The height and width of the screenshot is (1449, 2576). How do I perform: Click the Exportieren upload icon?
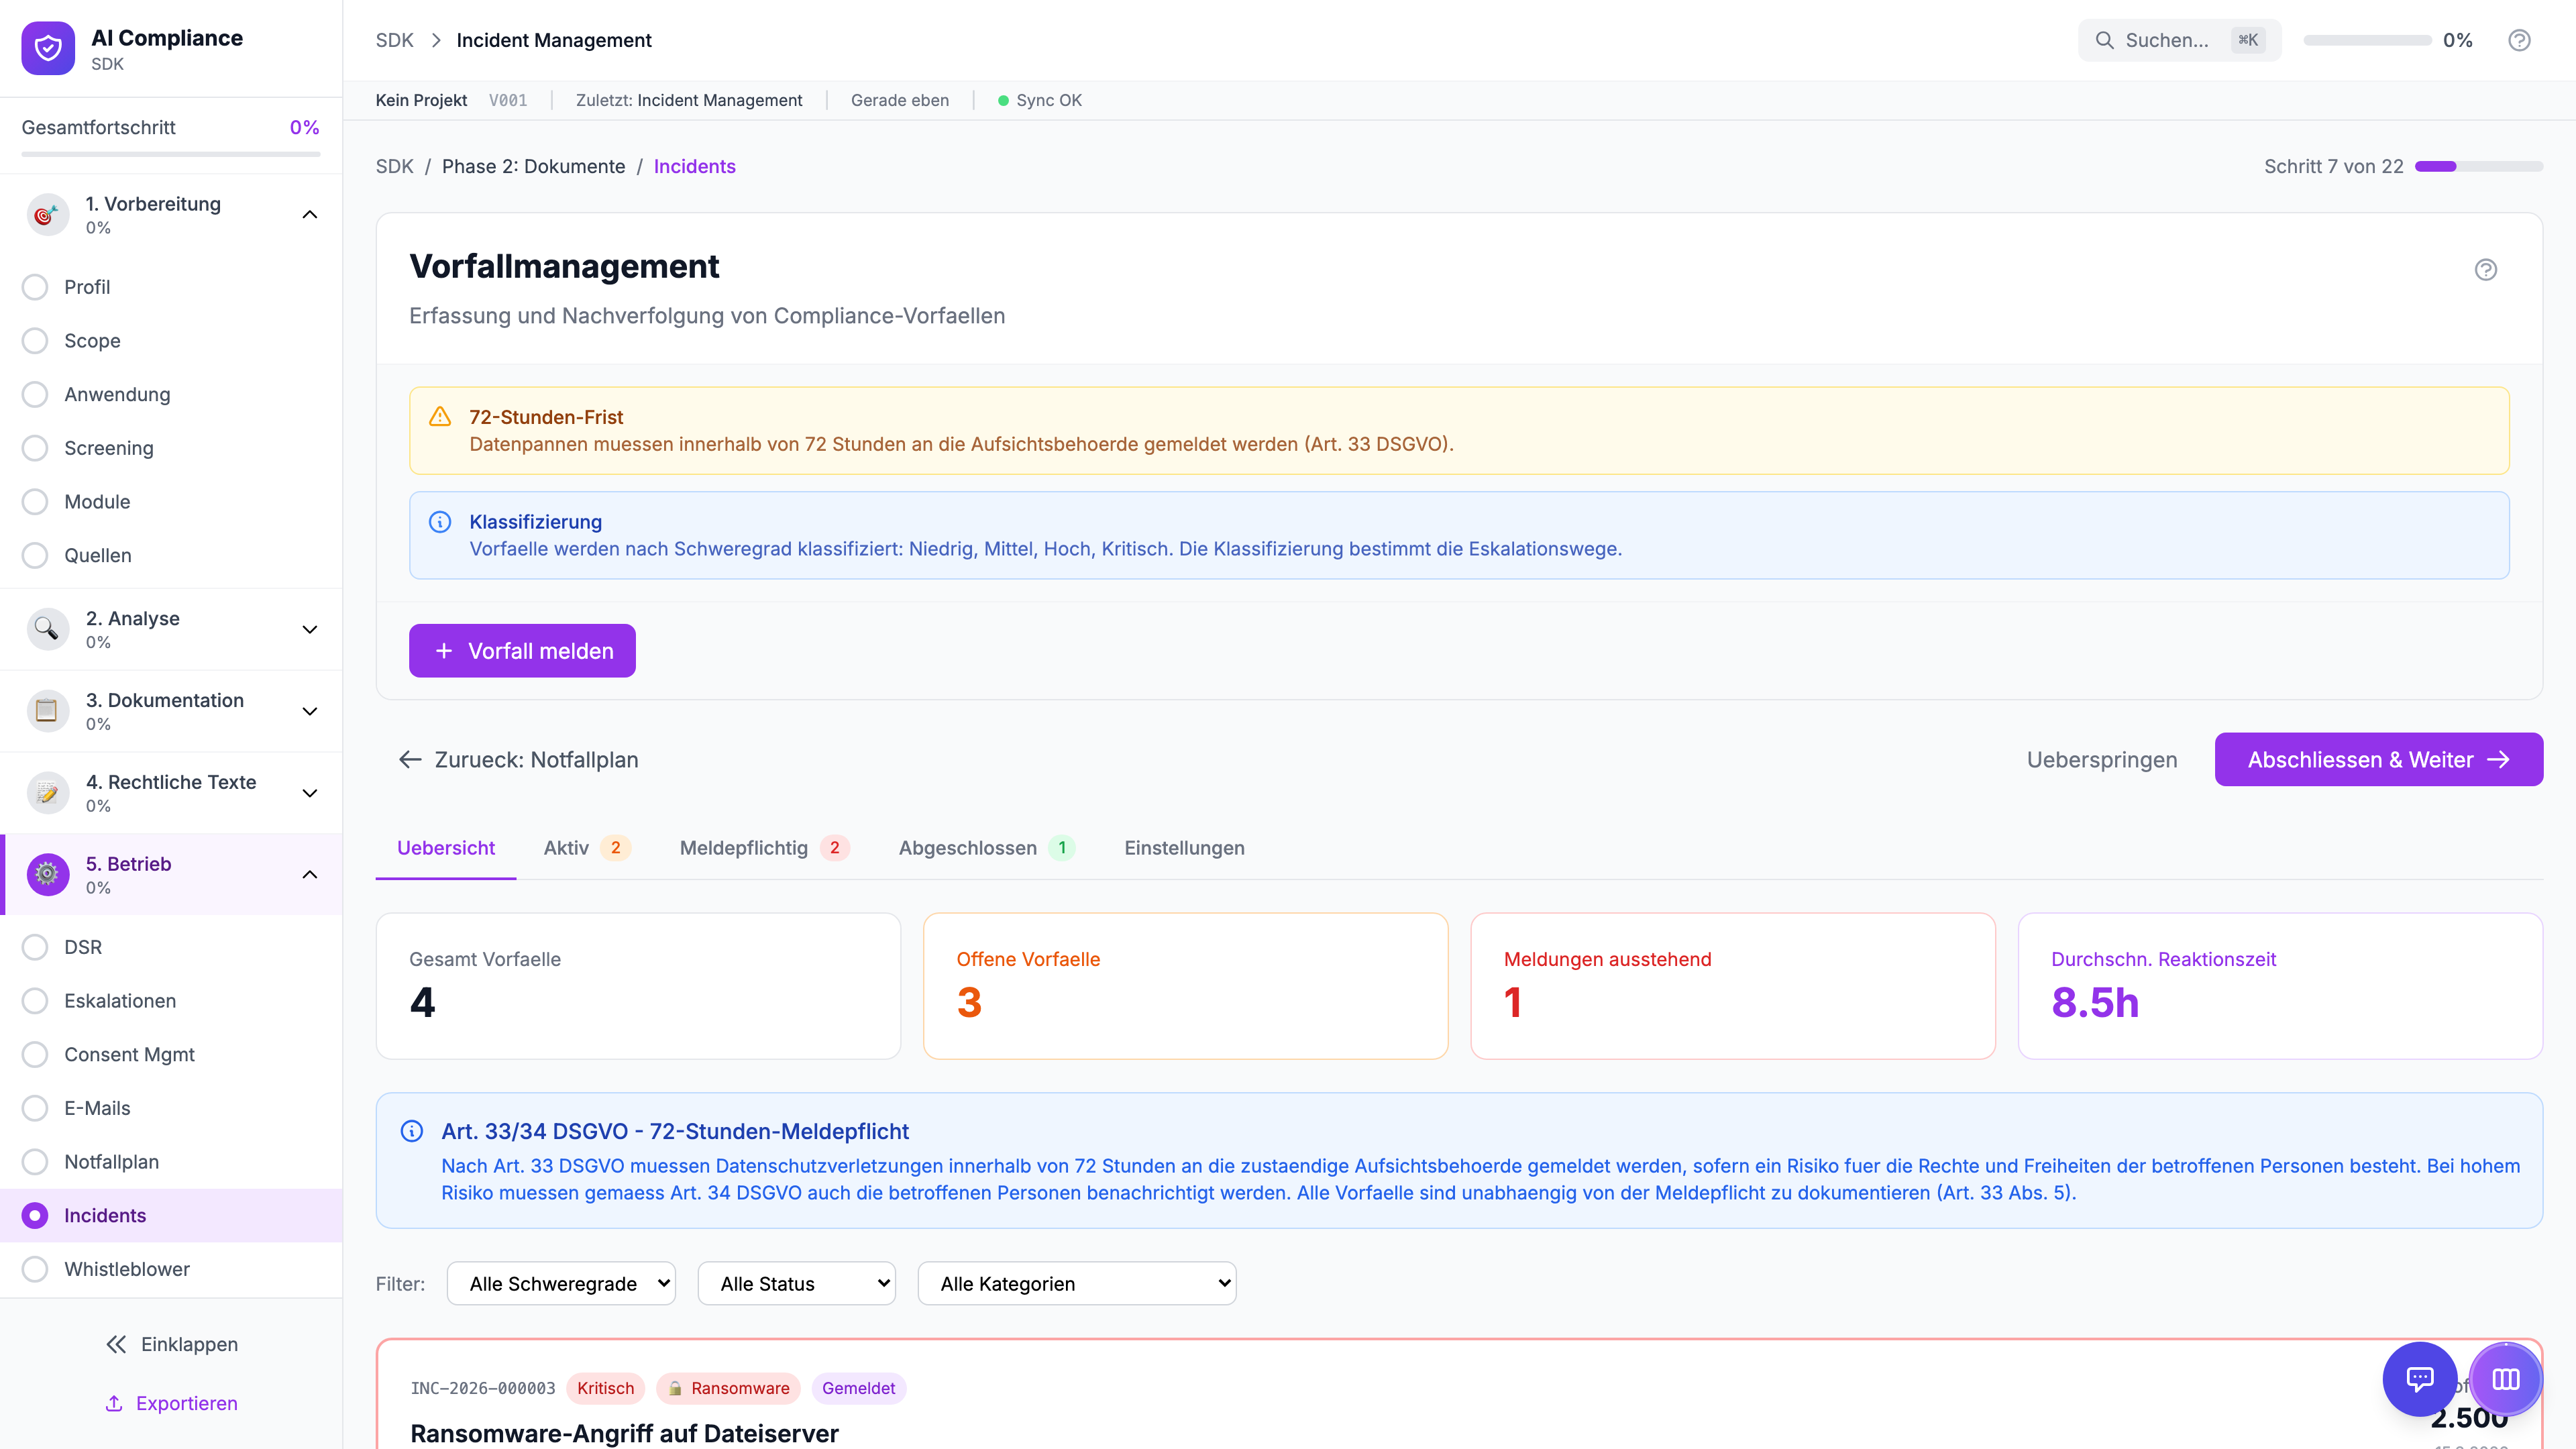coord(114,1403)
